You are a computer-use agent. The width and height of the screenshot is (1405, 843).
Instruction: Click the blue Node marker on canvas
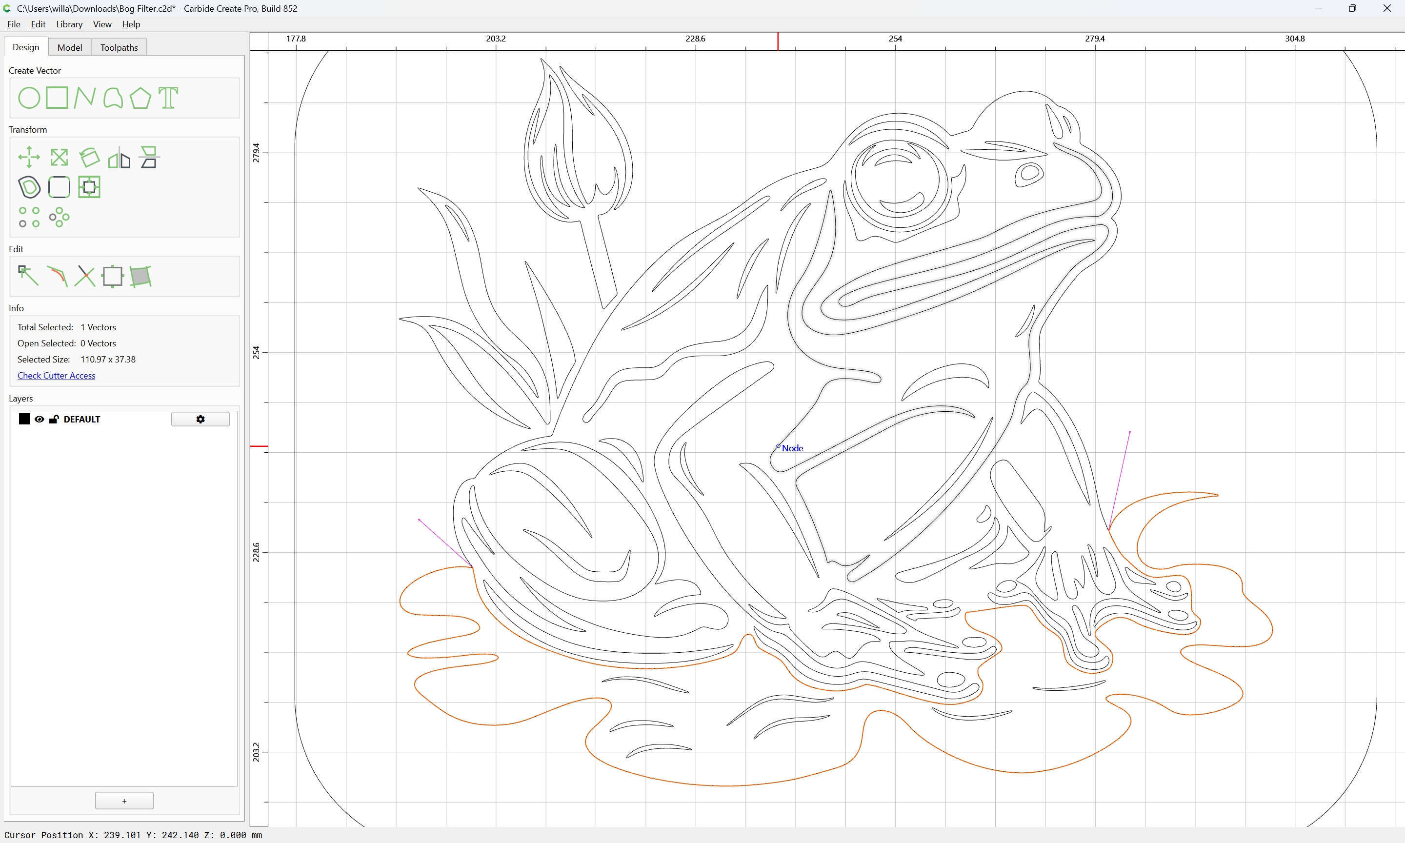point(778,446)
